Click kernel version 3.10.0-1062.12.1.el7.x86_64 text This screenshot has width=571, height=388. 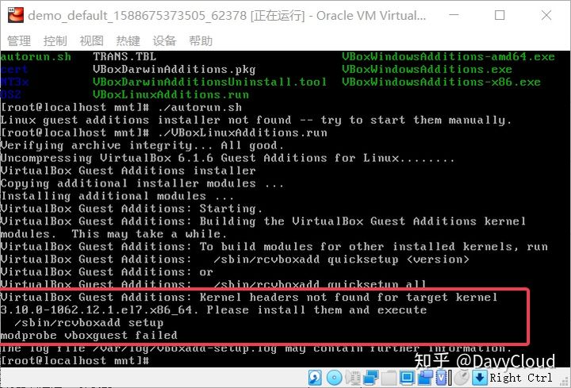(x=99, y=309)
